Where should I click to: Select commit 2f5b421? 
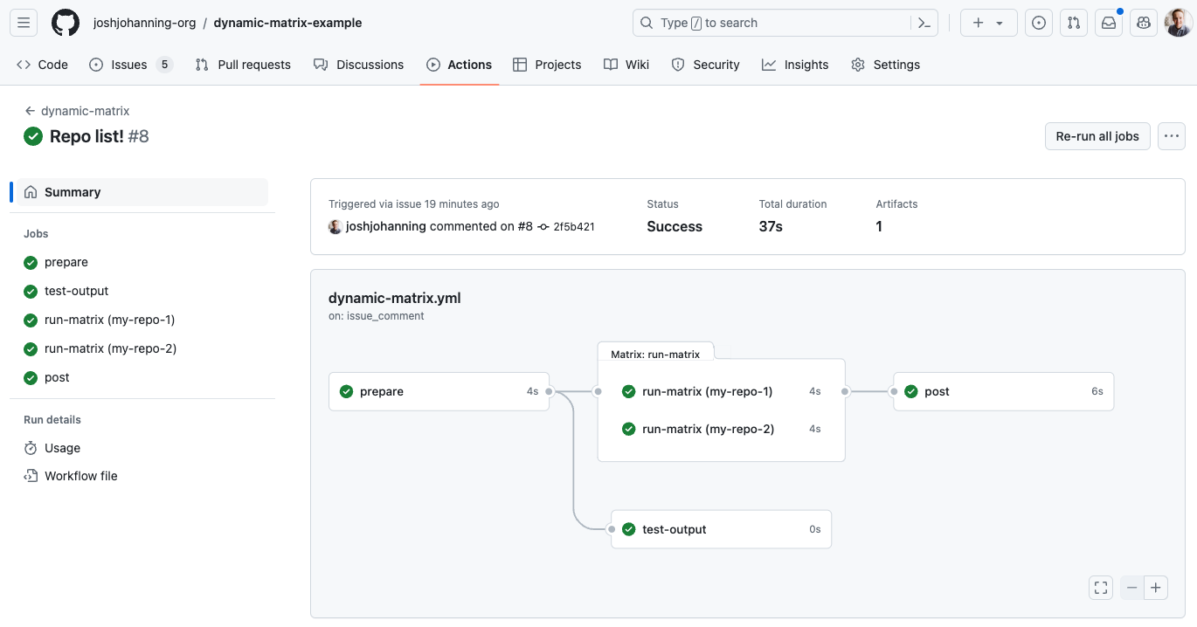tap(574, 226)
